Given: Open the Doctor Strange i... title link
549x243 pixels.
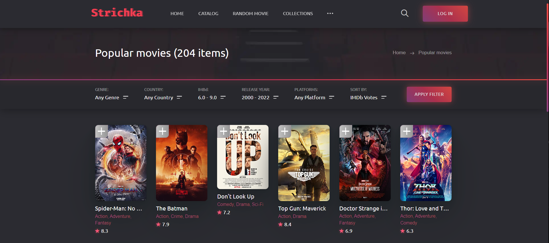Looking at the screenshot, I should [x=363, y=208].
